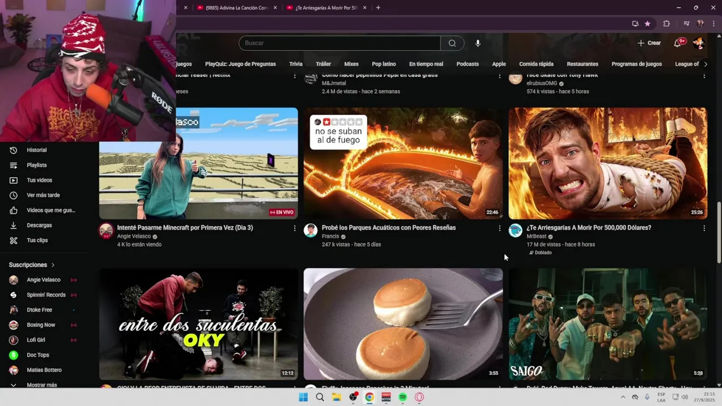722x406 pixels.
Task: Open File Explorer from taskbar
Action: click(x=336, y=397)
